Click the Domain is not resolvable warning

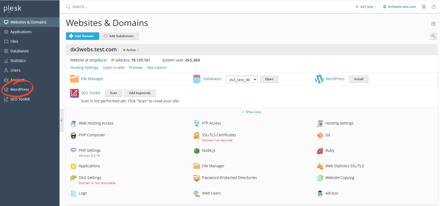coord(97,183)
